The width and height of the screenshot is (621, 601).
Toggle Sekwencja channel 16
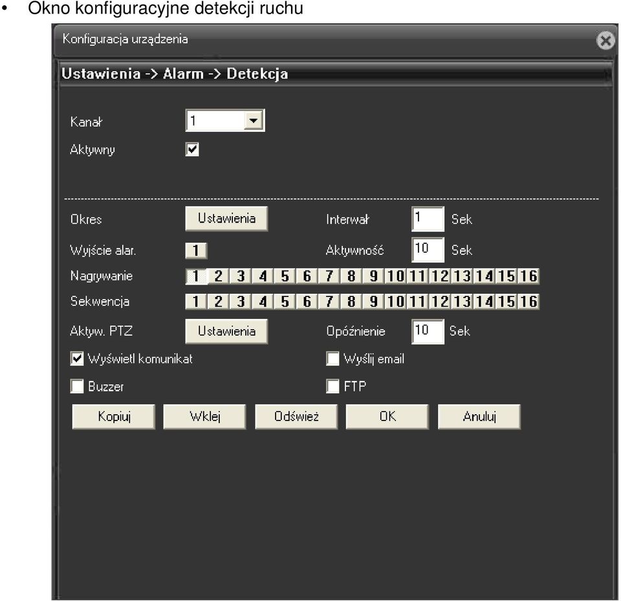click(x=528, y=301)
